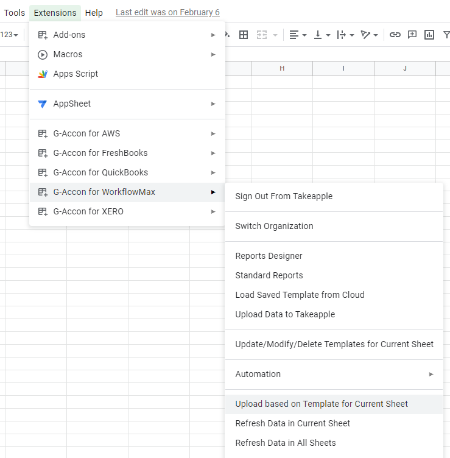Click the Macros play icon
Viewport: 450px width, 458px height.
[x=43, y=55]
